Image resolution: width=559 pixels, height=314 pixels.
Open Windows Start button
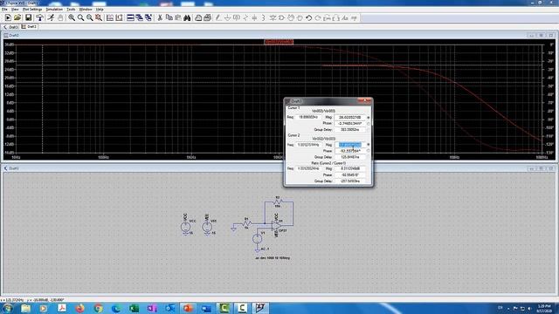pos(7,308)
